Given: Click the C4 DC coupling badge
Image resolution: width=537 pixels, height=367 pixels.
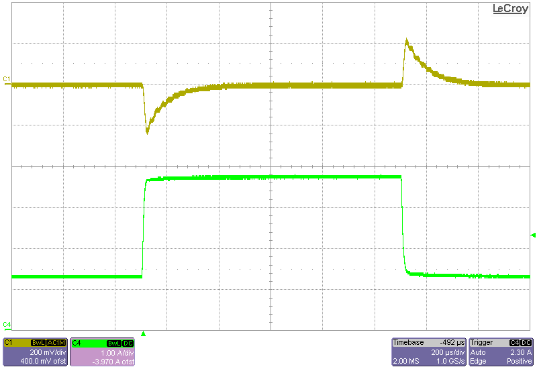Looking at the screenshot, I should point(128,343).
